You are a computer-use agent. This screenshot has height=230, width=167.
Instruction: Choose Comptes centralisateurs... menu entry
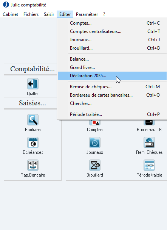[112, 31]
